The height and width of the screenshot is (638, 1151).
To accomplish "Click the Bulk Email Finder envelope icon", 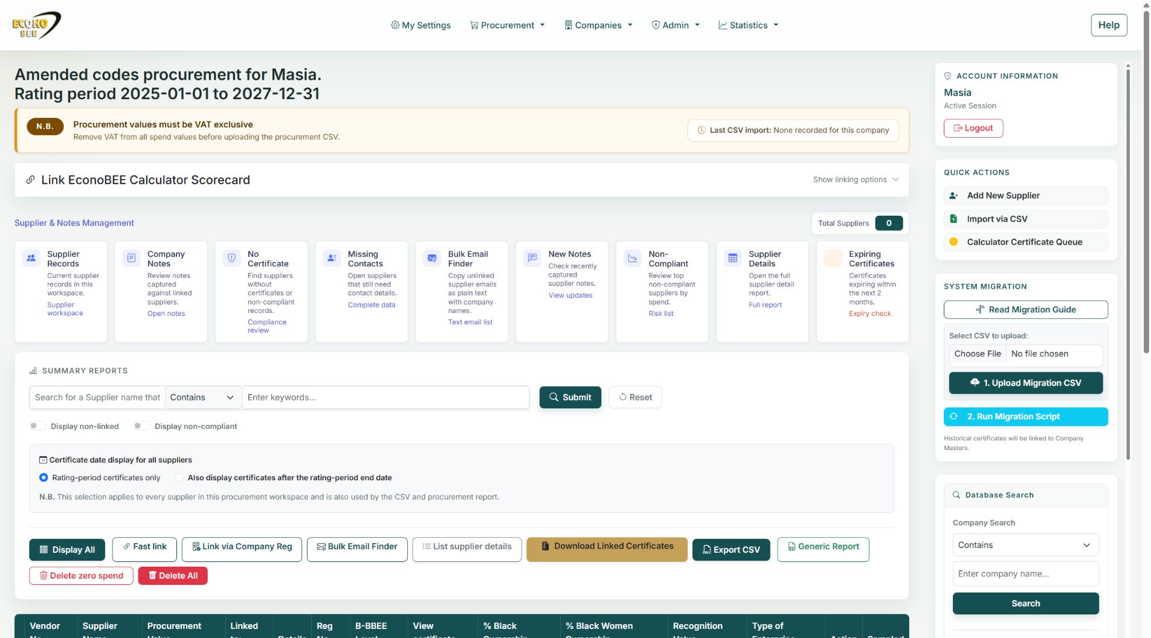I will 432,258.
